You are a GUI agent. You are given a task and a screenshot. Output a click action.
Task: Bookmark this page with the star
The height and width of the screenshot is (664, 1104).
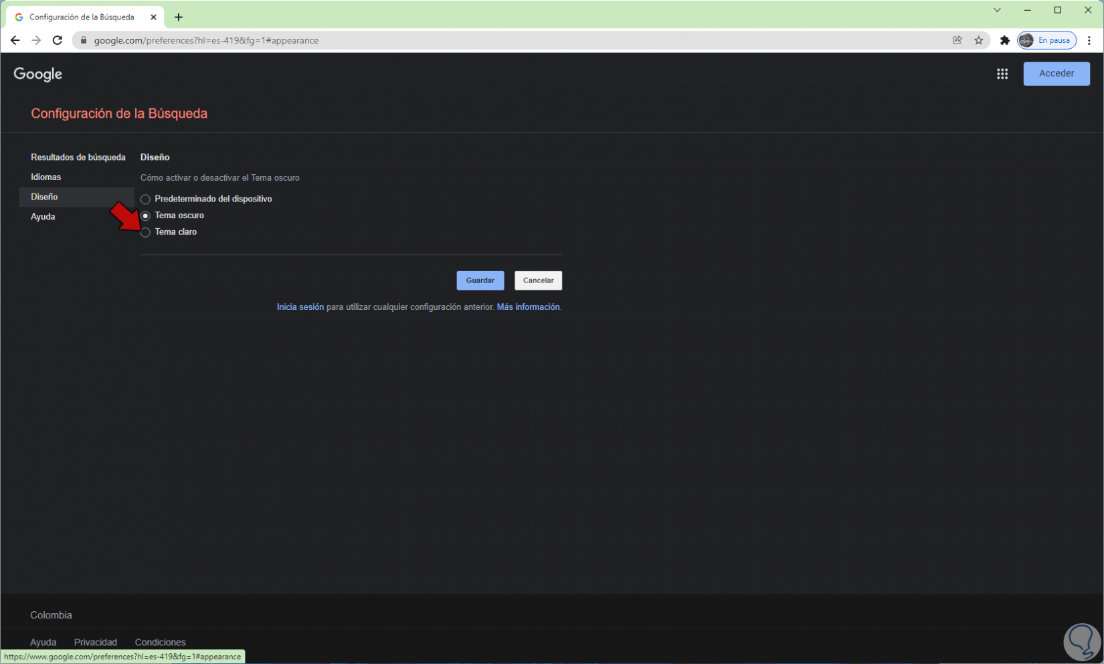(979, 40)
